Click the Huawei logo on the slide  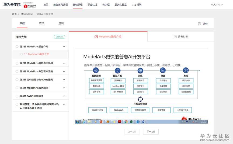pyautogui.click(x=191, y=118)
